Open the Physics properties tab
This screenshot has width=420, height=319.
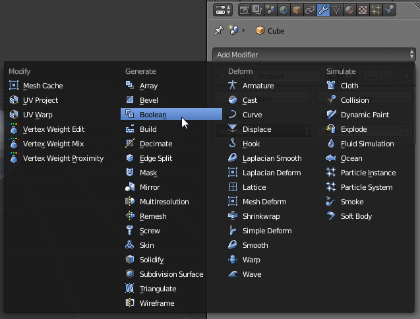(389, 10)
